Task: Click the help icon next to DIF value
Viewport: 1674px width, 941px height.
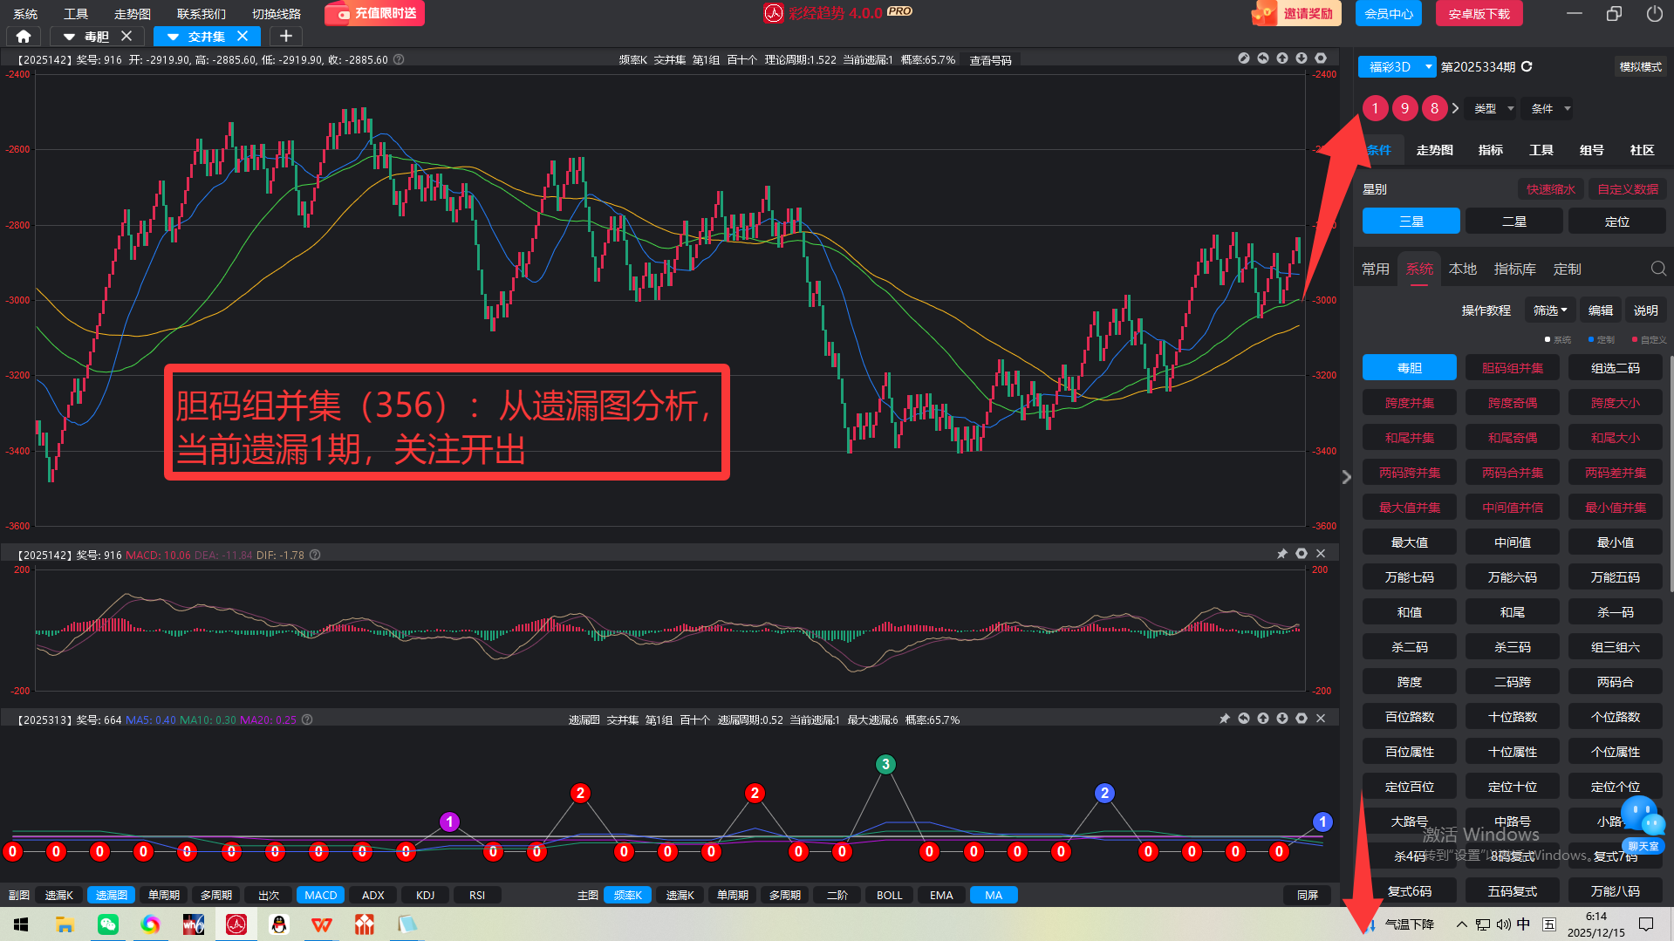Action: point(315,555)
